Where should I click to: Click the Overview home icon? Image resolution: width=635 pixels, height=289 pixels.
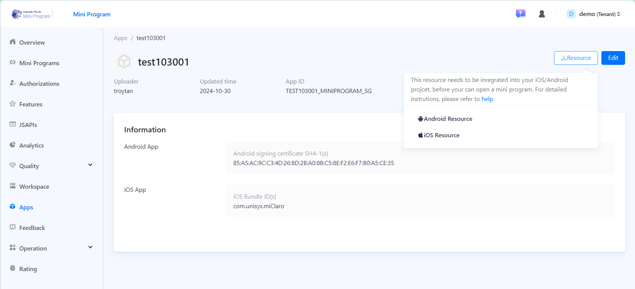(13, 42)
